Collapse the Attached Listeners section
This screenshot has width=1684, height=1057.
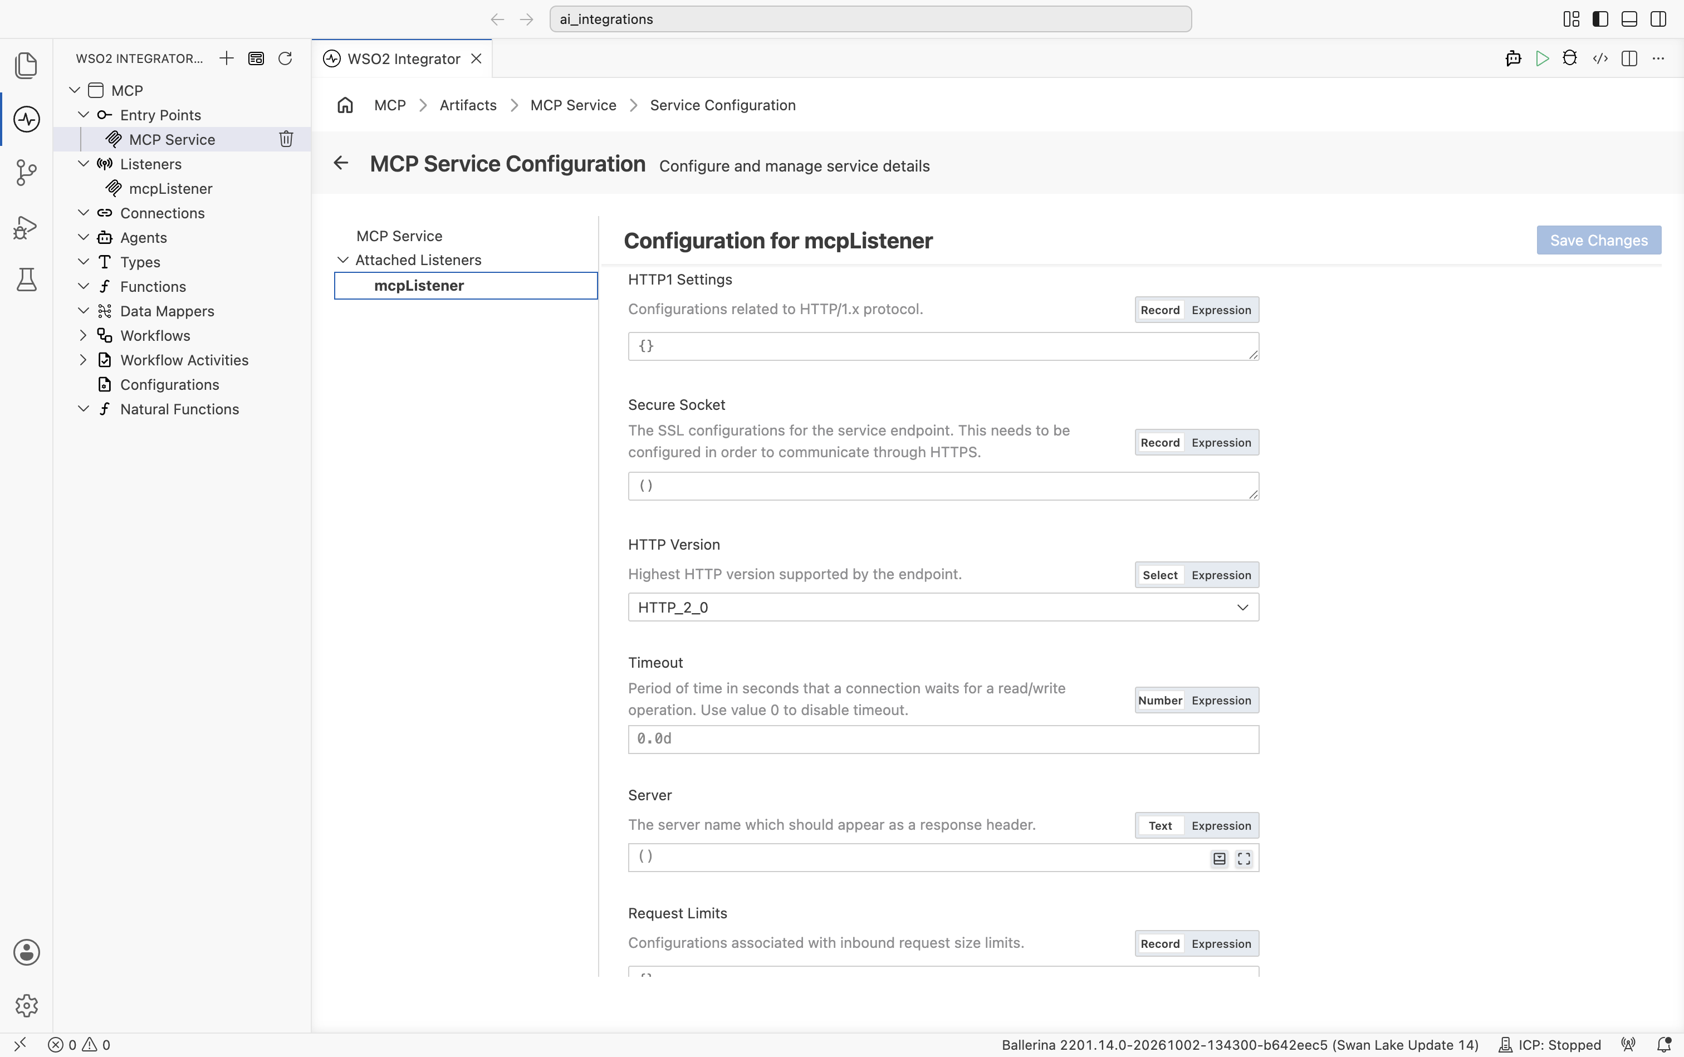click(x=343, y=260)
